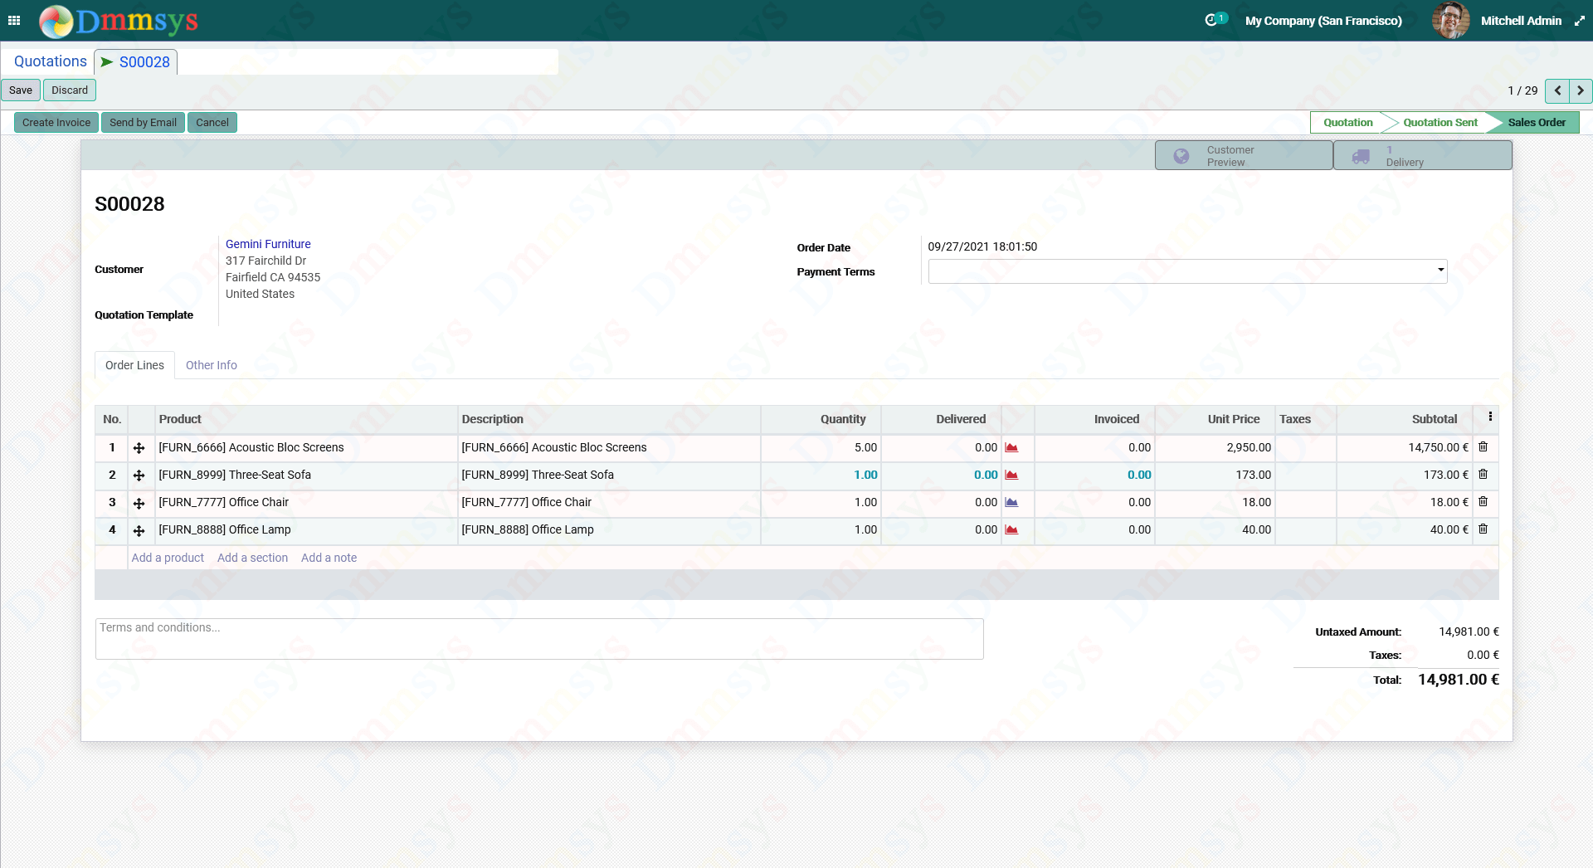This screenshot has width=1593, height=868.
Task: Click move handle for Office Lamp row
Action: coord(139,530)
